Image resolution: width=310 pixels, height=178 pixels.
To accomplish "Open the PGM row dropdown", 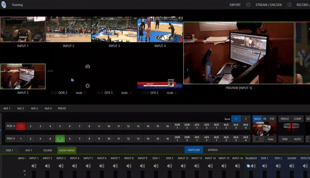I will pyautogui.click(x=11, y=126).
